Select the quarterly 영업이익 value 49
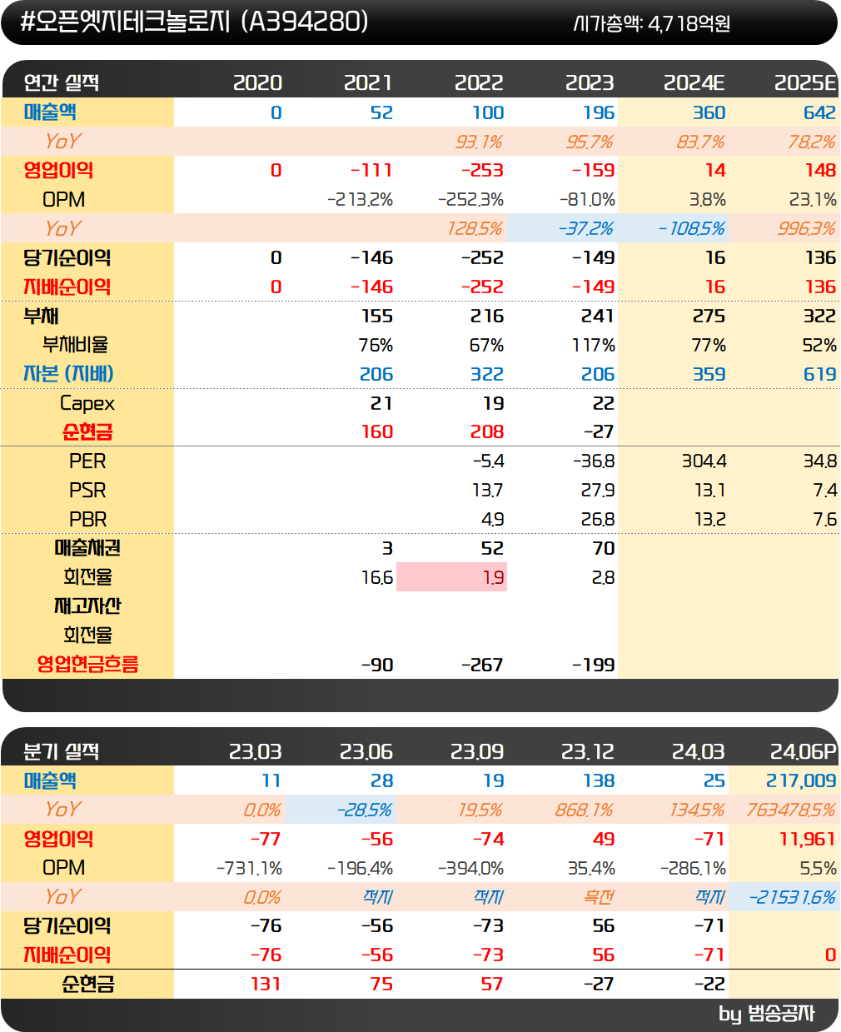841x1032 pixels. point(604,839)
